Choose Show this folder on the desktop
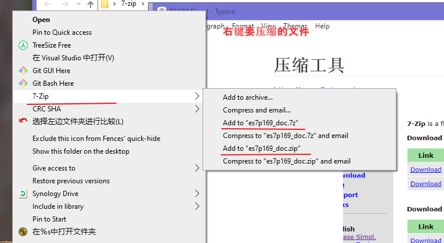 point(110,151)
